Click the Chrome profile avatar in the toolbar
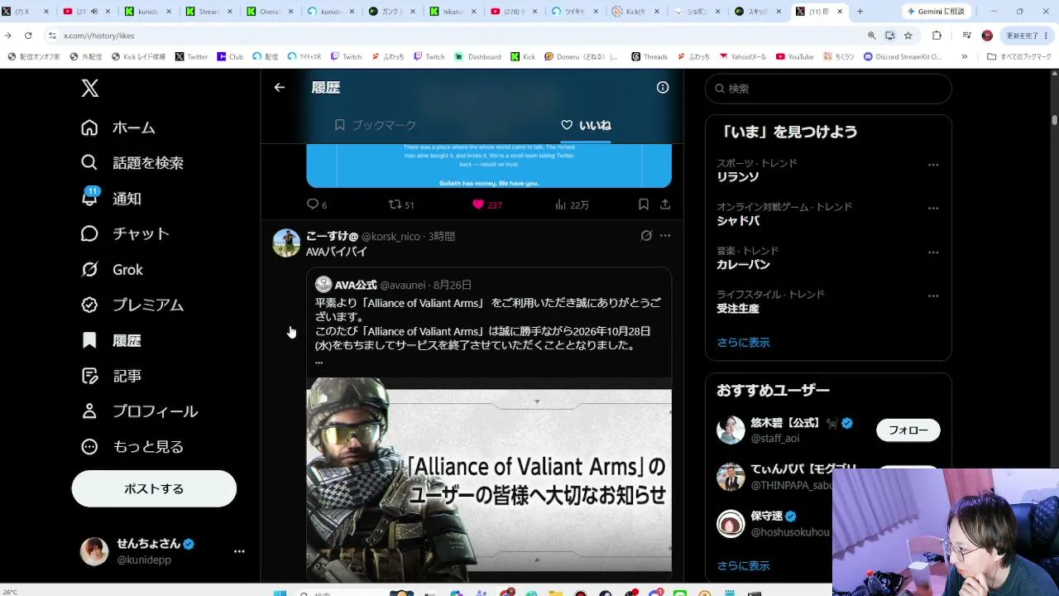 pos(987,36)
